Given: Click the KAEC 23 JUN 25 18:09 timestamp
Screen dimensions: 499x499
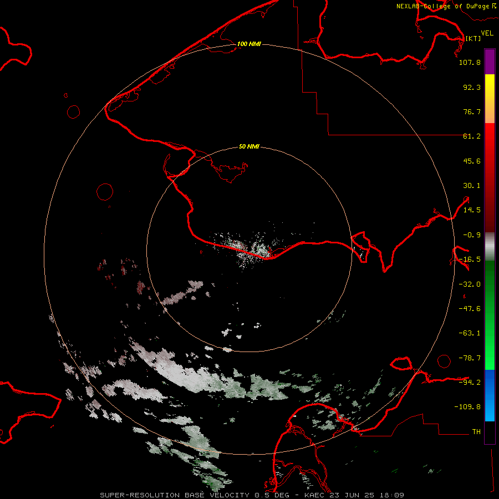Looking at the screenshot, I should [354, 495].
